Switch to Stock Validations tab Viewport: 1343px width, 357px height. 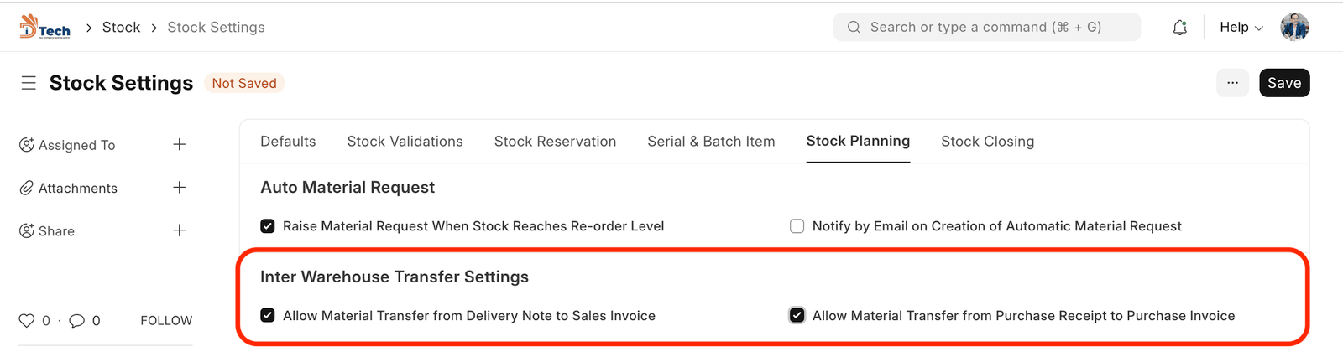pos(405,142)
